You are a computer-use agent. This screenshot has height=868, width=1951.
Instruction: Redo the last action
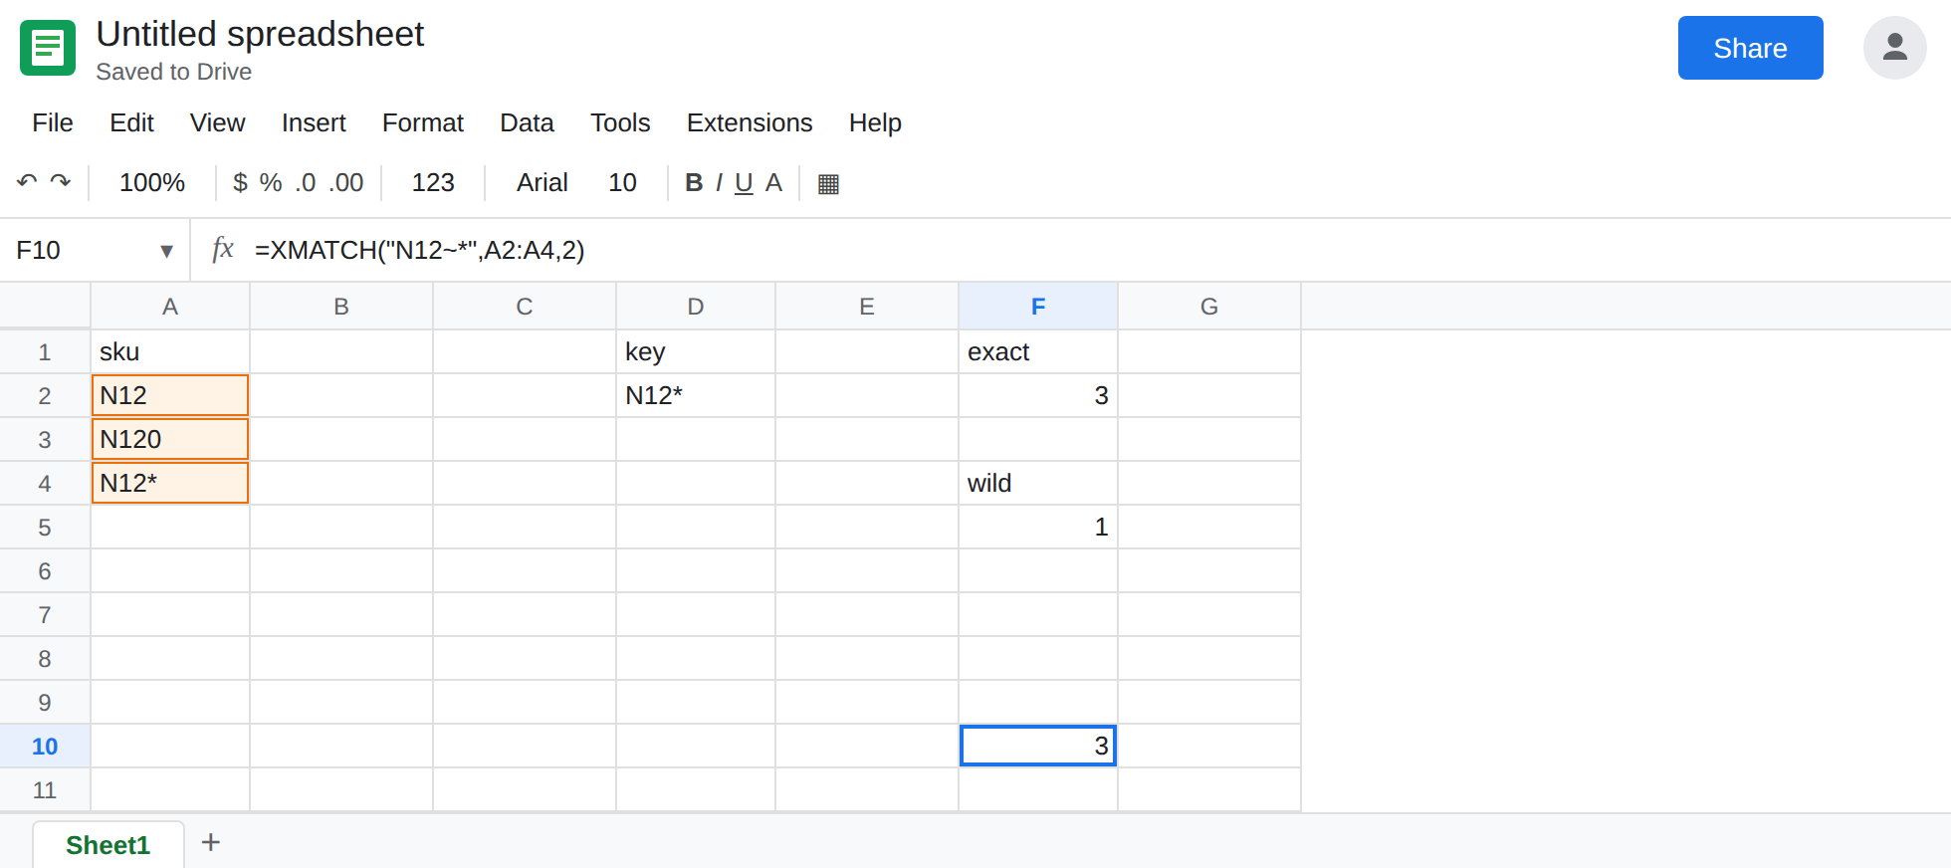(x=61, y=182)
